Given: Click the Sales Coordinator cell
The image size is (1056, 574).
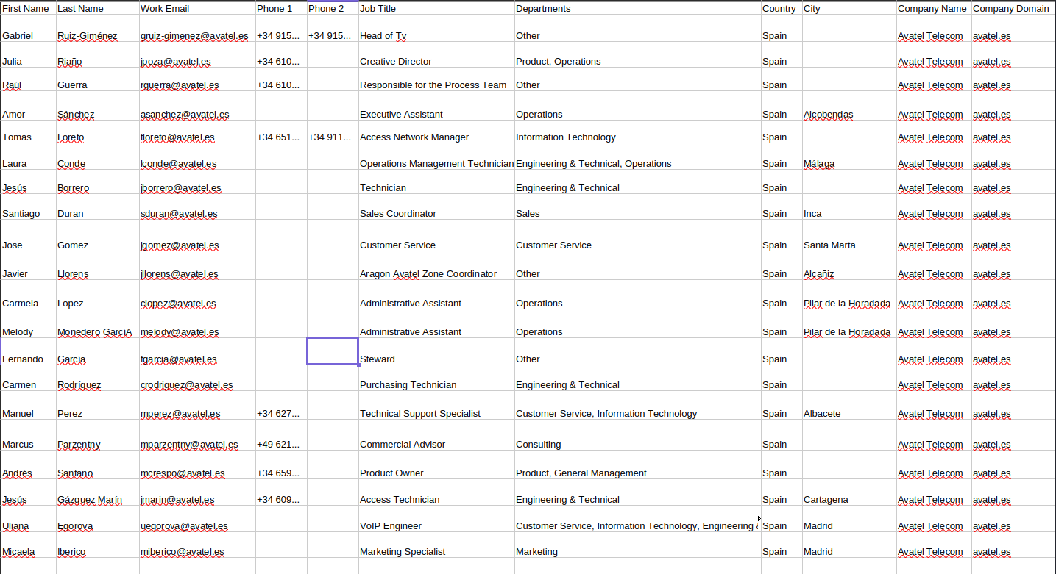Looking at the screenshot, I should (x=436, y=207).
